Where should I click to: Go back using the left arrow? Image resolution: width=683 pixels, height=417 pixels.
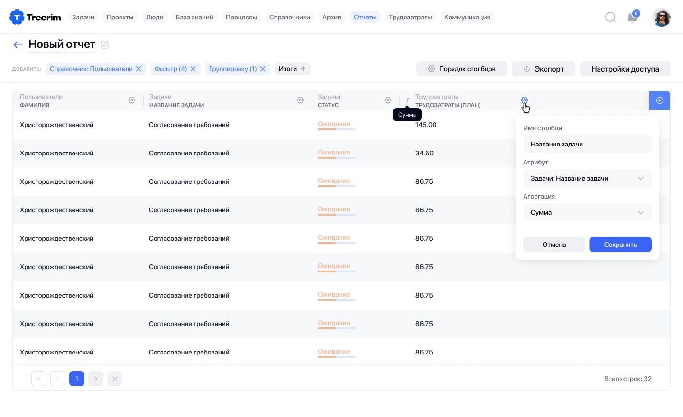click(x=18, y=45)
